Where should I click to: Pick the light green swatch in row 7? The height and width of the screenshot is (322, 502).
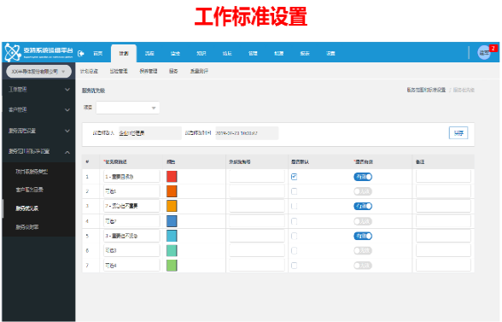coord(172,266)
